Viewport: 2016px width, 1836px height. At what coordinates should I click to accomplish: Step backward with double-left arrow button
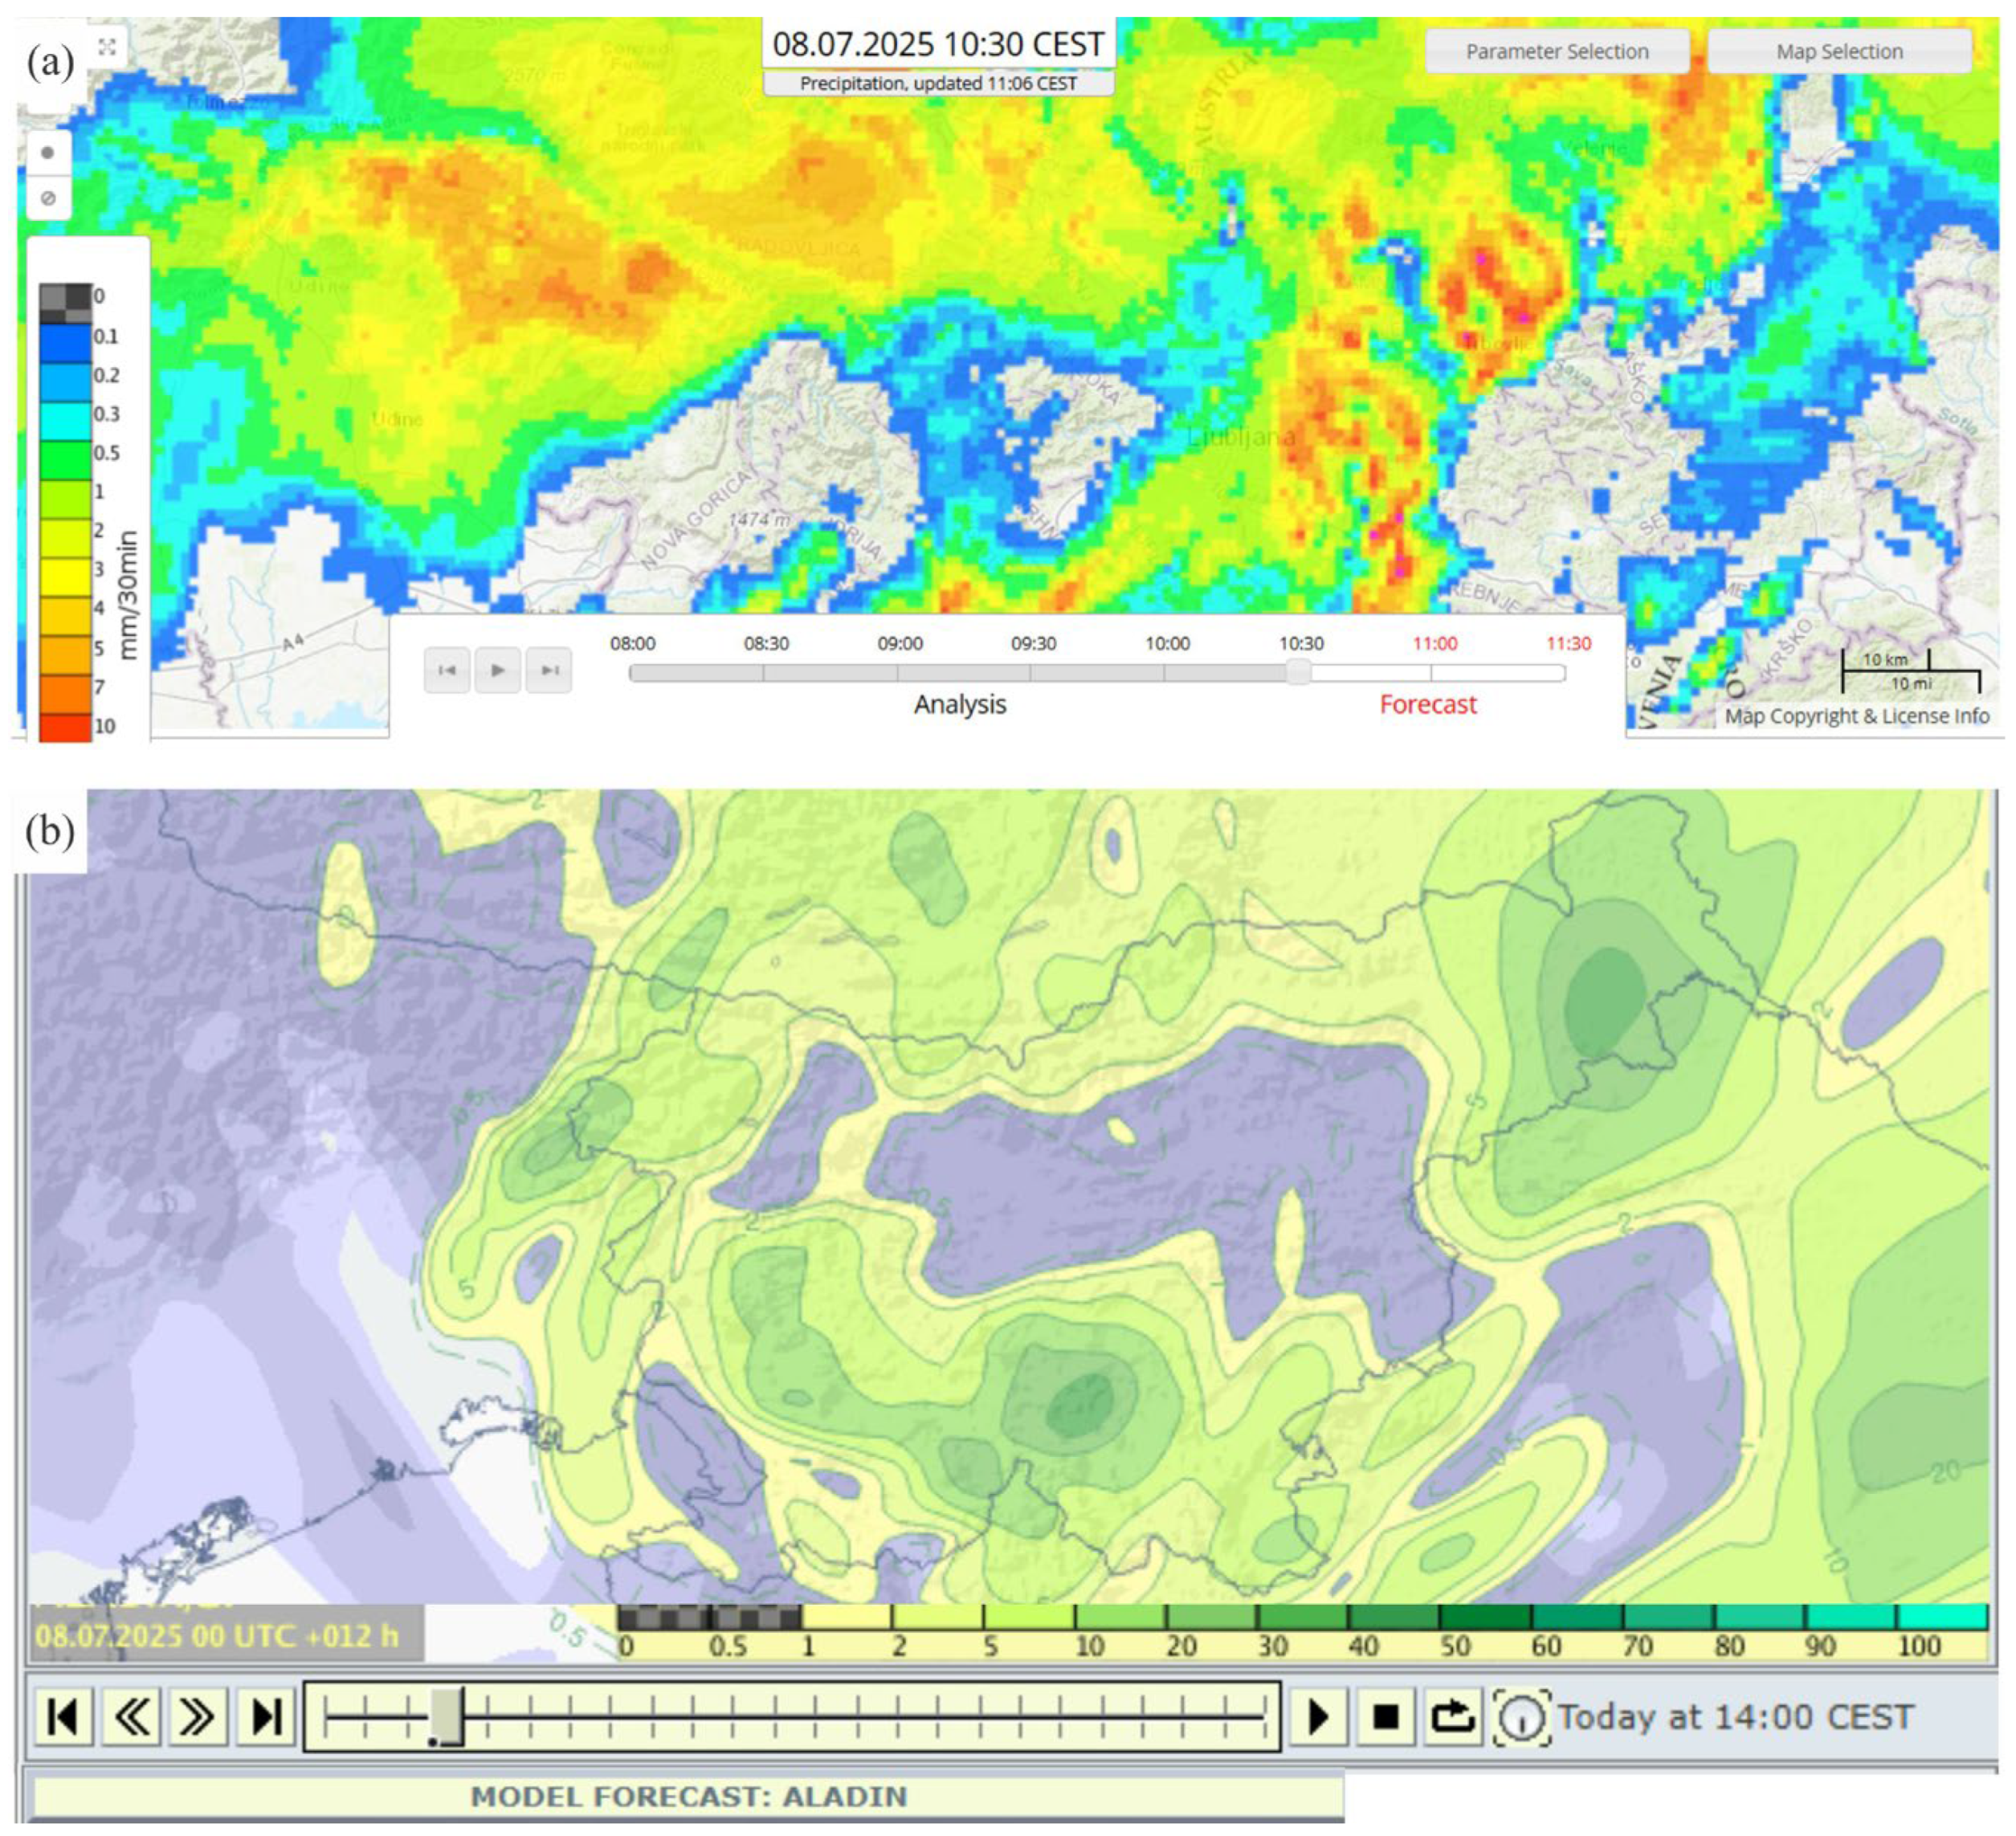[131, 1718]
